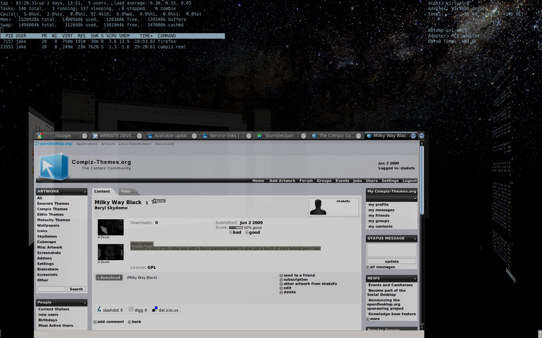Click the StumbleUpon tab favicon
Image resolution: width=542 pixels, height=338 pixels.
pos(259,136)
